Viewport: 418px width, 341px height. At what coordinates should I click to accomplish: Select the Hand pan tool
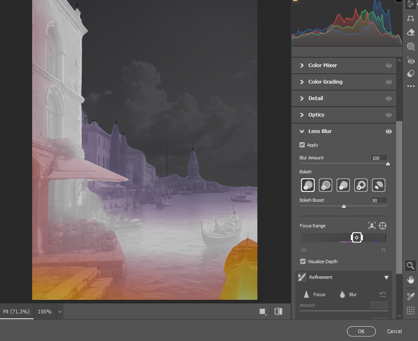click(411, 280)
